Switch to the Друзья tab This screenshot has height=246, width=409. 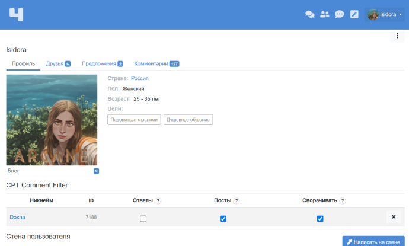[x=58, y=63]
